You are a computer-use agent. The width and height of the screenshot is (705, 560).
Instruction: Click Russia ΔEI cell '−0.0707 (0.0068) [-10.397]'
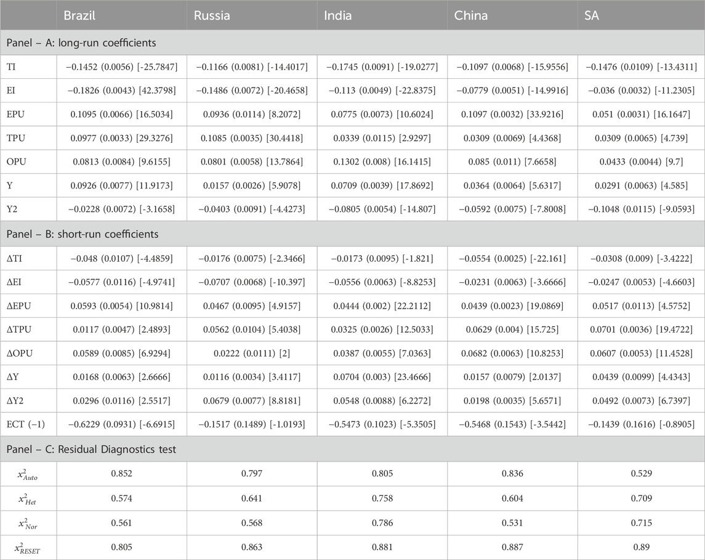(x=252, y=282)
